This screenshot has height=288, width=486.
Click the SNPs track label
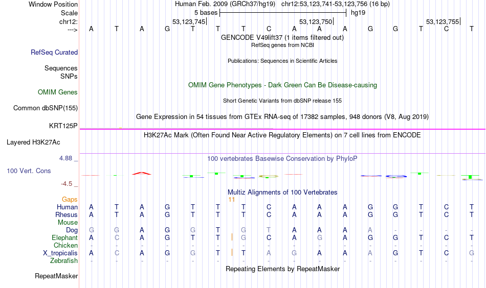pos(69,76)
